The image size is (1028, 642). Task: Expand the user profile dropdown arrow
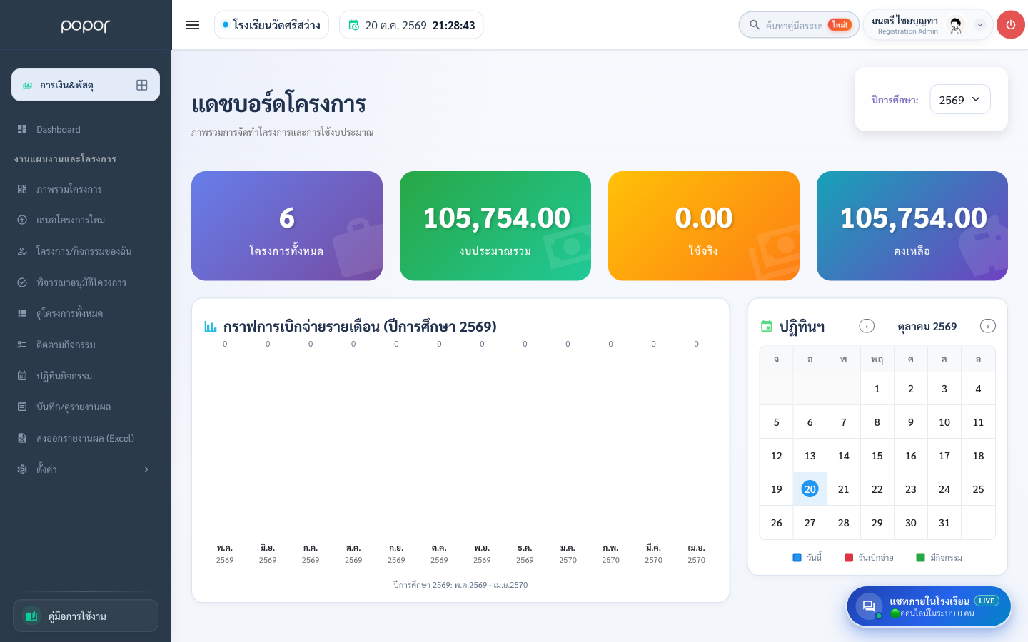coord(980,25)
